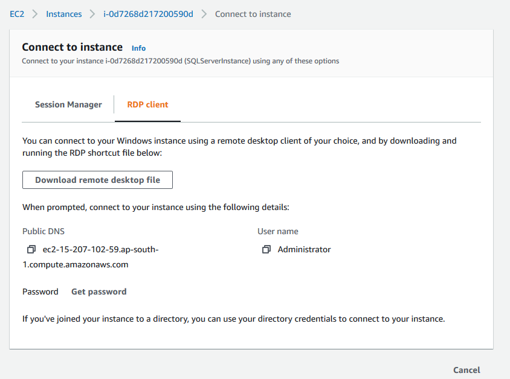510x379 pixels.
Task: Navigate to the Instances breadcrumb
Action: (x=63, y=14)
